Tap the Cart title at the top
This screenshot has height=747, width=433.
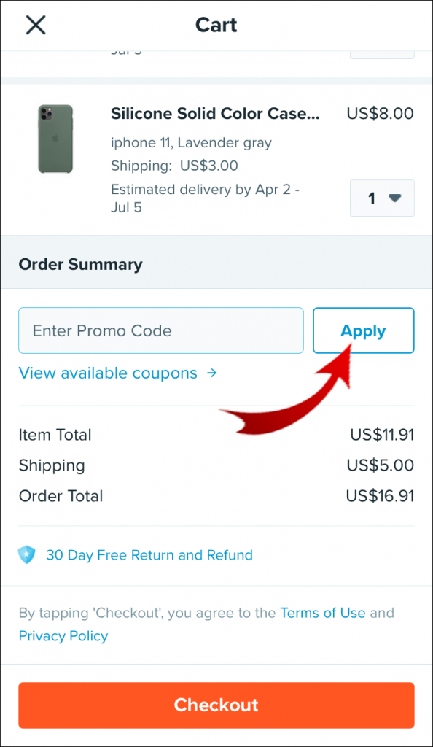tap(216, 25)
